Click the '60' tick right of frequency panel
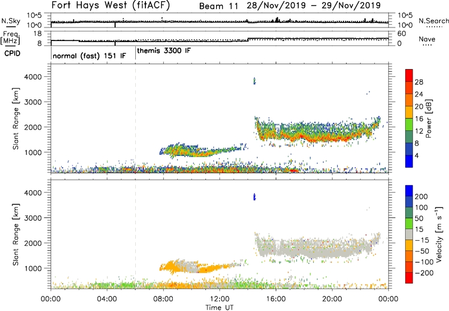This screenshot has width=449, height=311. (x=401, y=34)
